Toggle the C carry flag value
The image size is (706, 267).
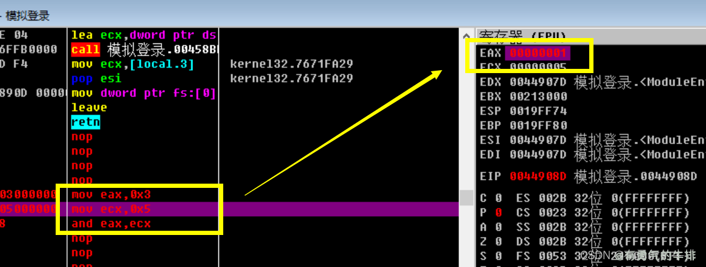(498, 198)
